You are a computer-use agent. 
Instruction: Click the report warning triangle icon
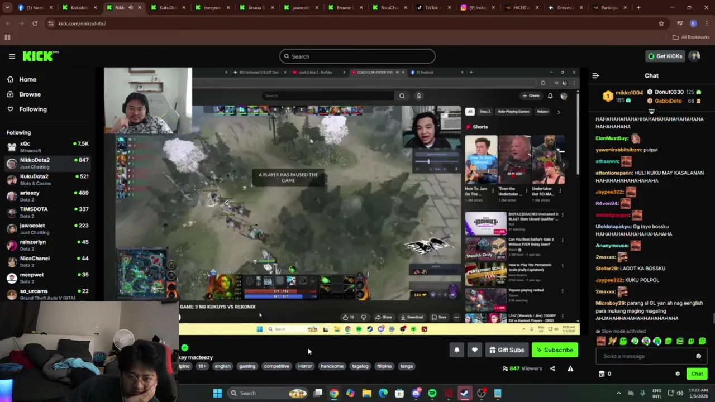click(570, 368)
